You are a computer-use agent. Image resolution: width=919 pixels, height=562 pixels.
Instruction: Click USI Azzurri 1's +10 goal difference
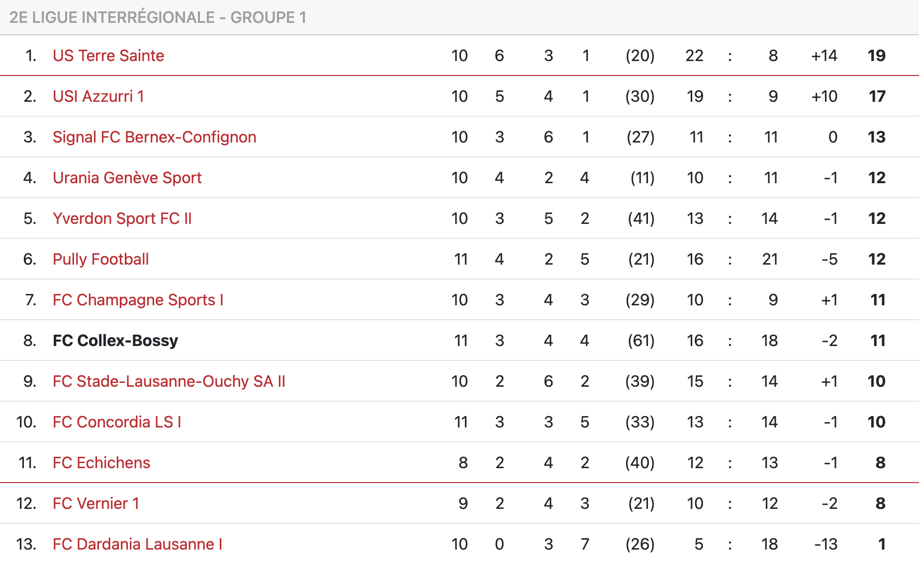pyautogui.click(x=824, y=96)
